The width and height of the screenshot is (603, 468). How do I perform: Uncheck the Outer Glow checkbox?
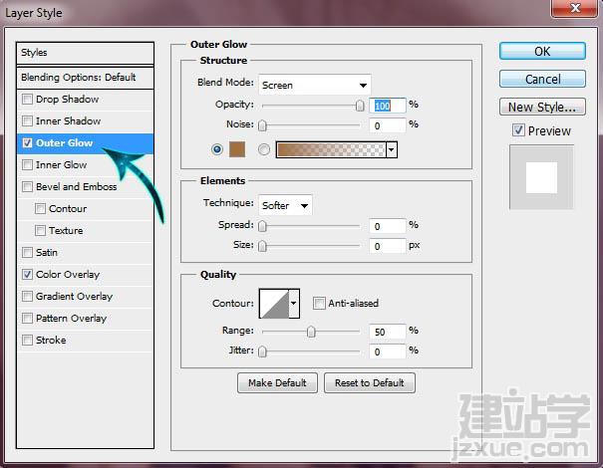(27, 143)
